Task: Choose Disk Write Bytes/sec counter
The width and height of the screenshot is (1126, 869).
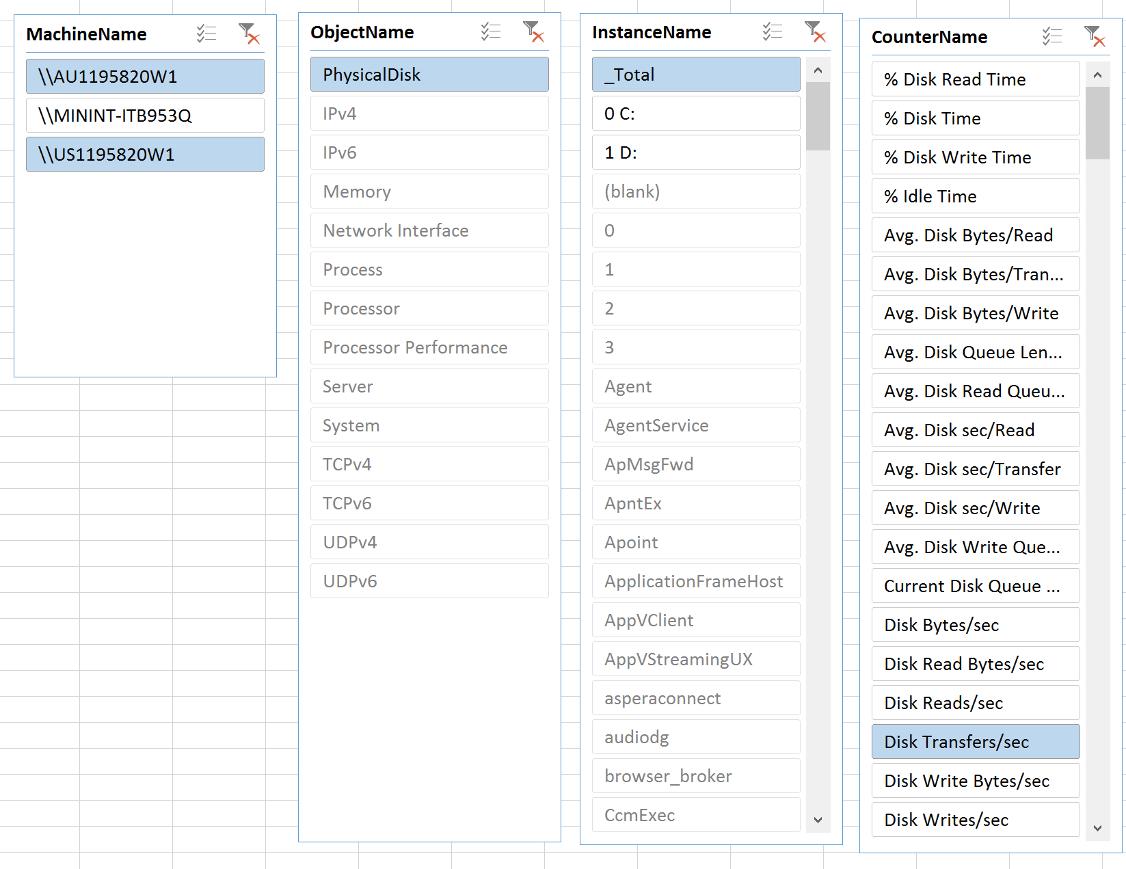Action: [976, 780]
